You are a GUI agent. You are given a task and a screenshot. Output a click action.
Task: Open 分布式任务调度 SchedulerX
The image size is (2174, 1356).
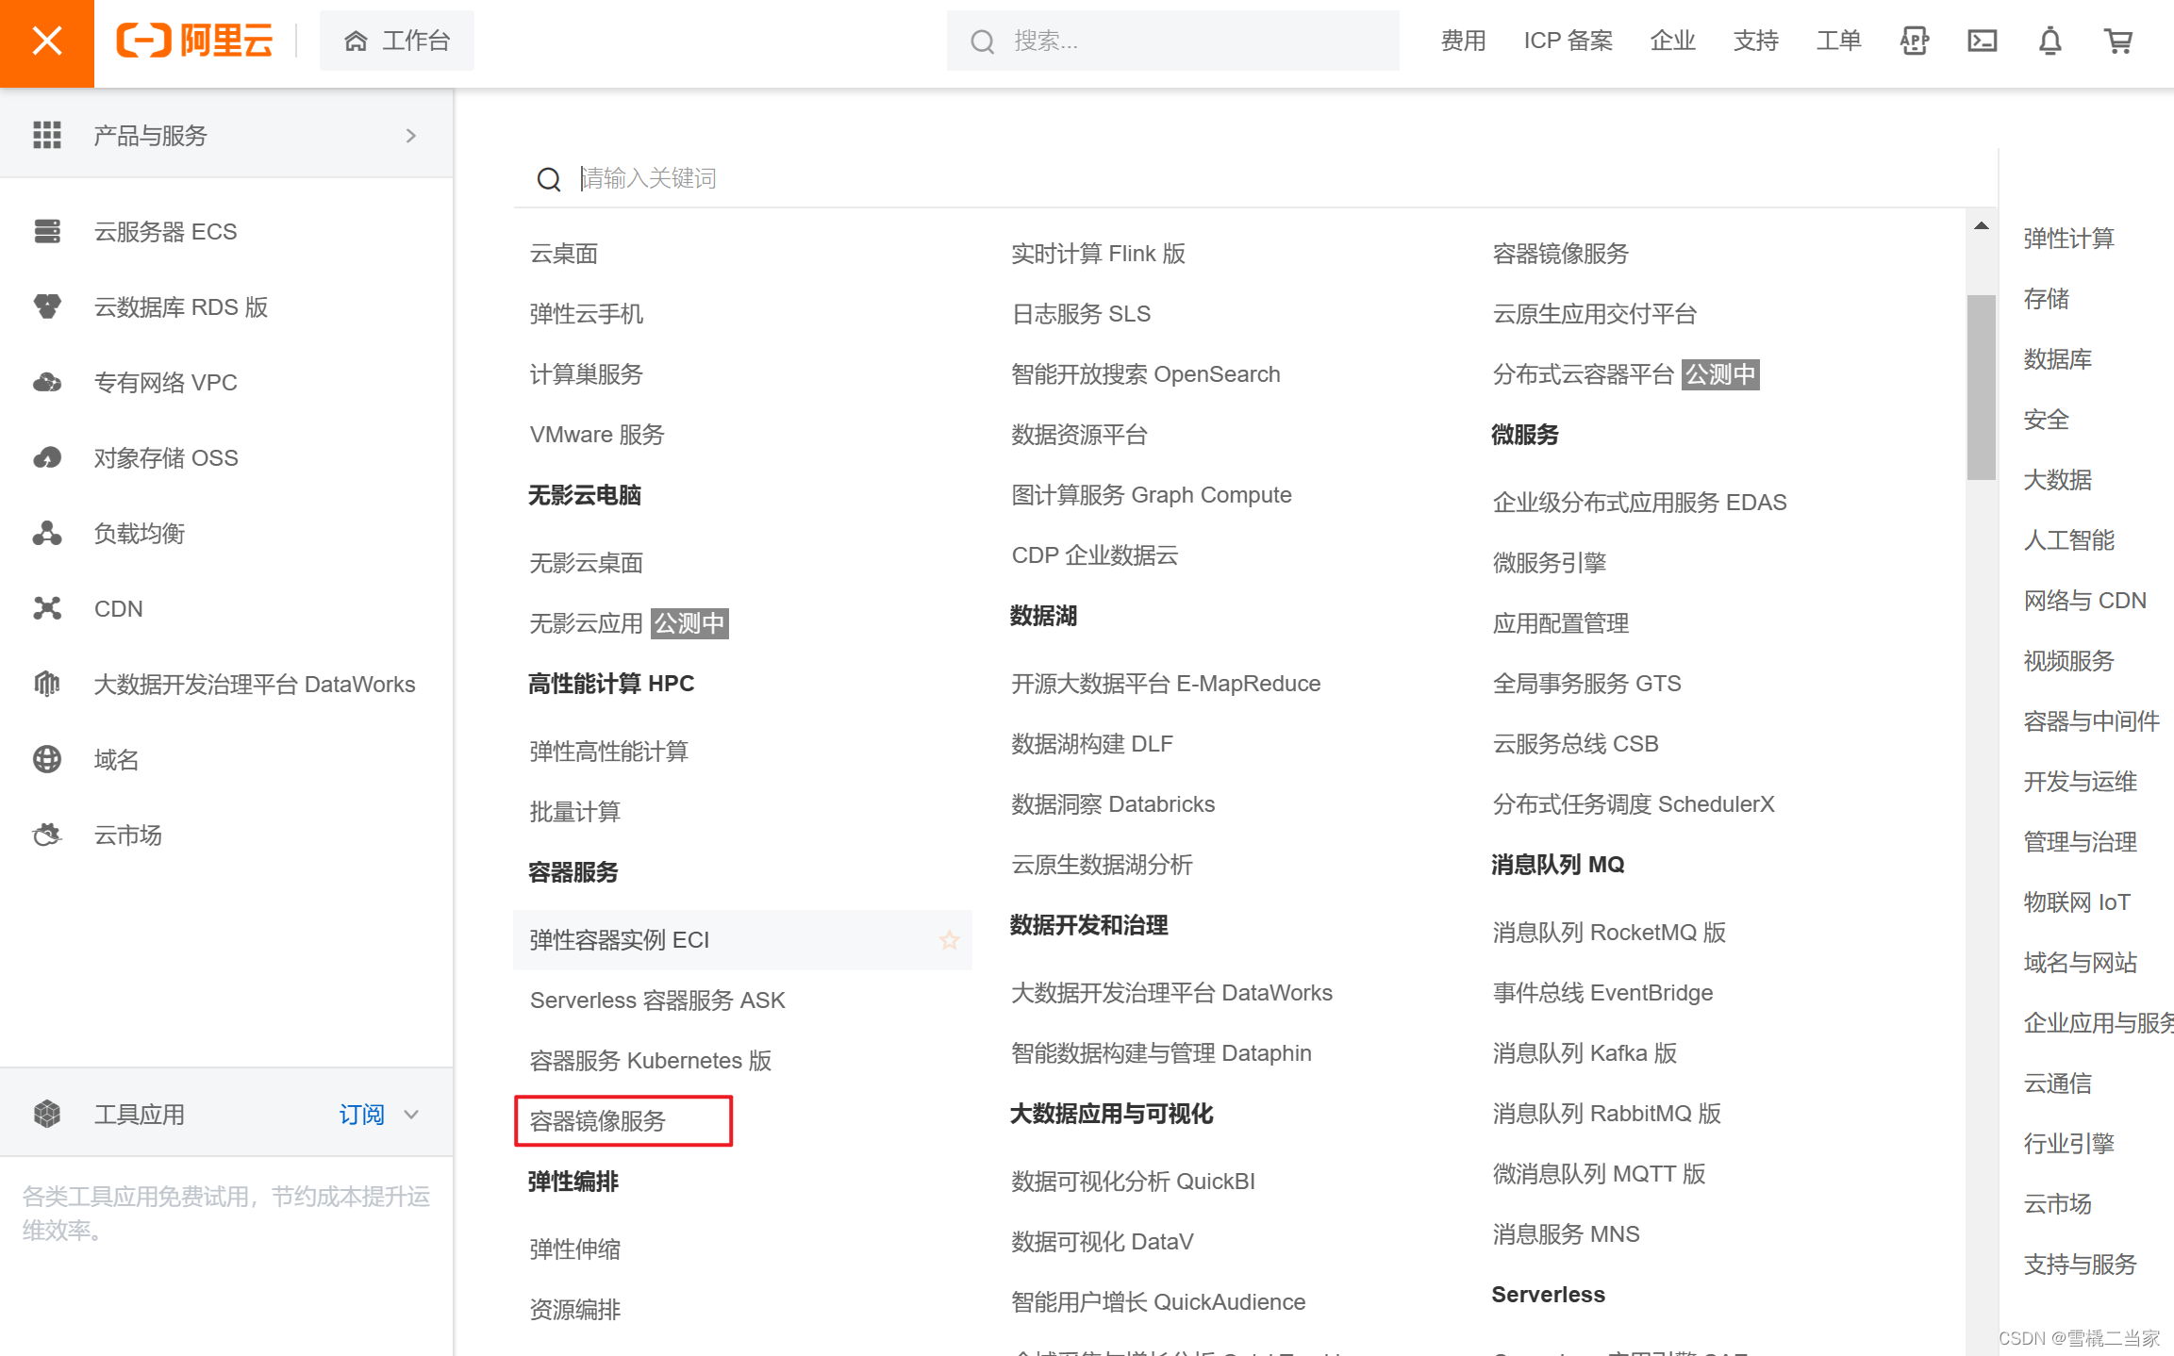1634,804
